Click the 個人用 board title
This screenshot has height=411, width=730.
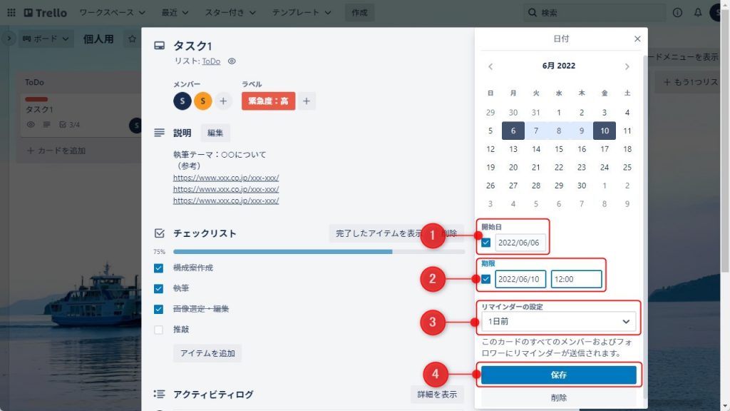pos(98,39)
